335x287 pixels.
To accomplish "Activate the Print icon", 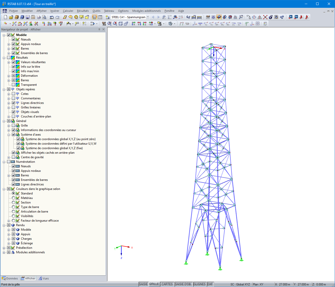I will pyautogui.click(x=39, y=17).
